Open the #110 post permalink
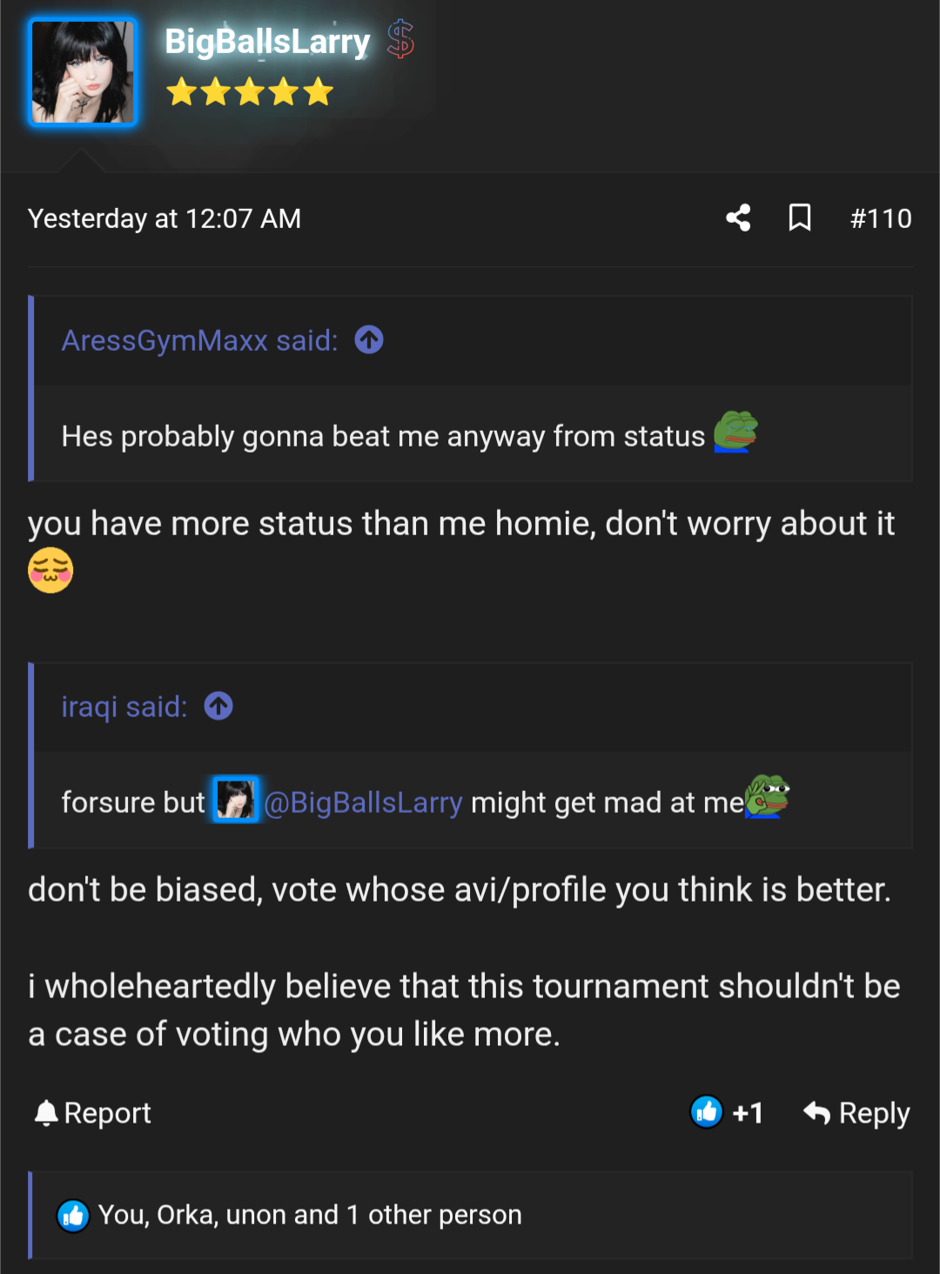940x1274 pixels. coord(880,218)
